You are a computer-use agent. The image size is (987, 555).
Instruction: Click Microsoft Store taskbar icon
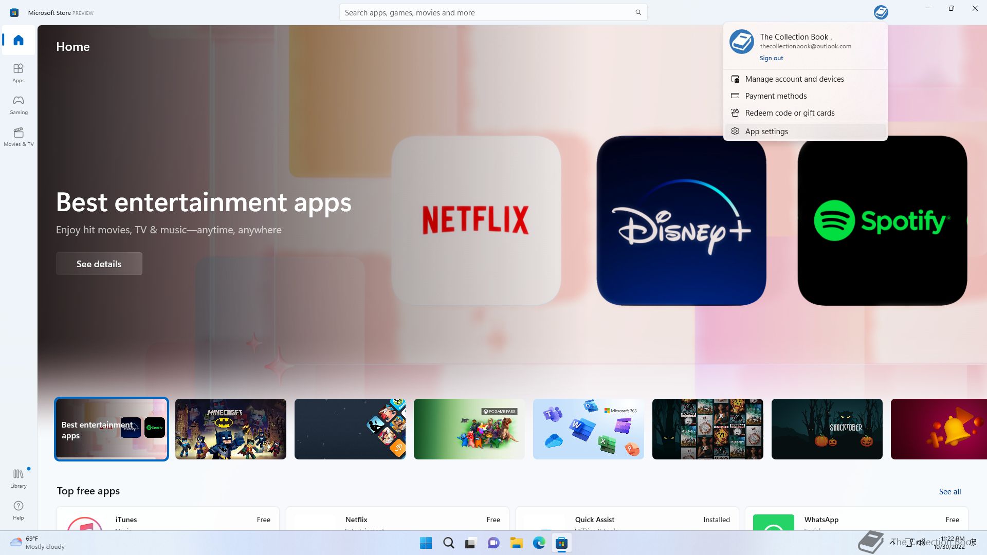pos(561,543)
